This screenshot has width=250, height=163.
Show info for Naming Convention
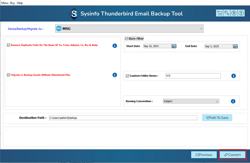[233, 101]
